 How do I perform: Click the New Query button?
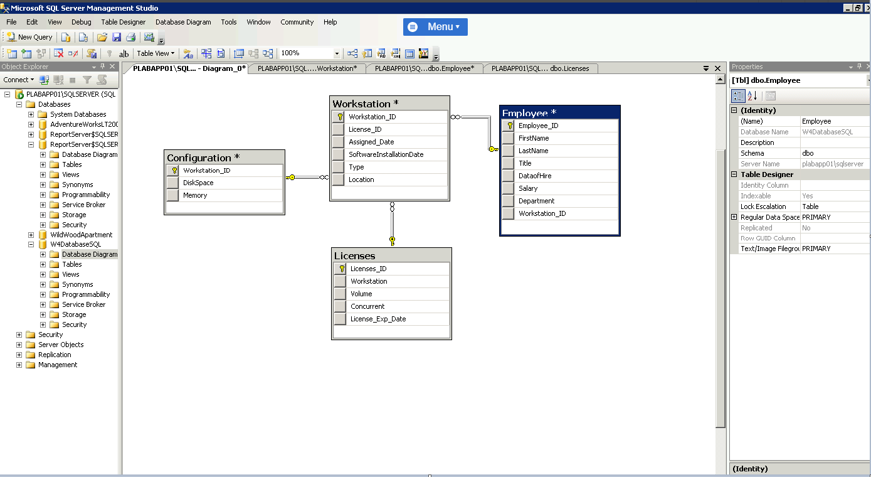tap(29, 37)
